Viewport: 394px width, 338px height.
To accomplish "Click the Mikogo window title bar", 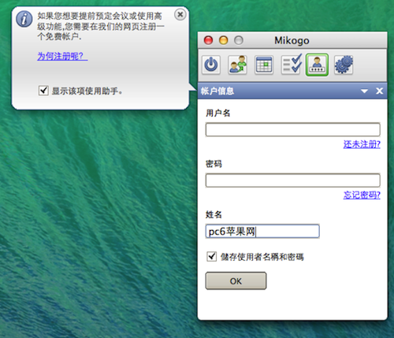I will (292, 40).
